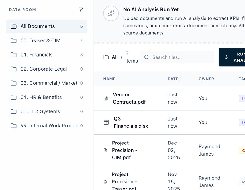Open the 02. Corporate Legal folder

click(46, 69)
